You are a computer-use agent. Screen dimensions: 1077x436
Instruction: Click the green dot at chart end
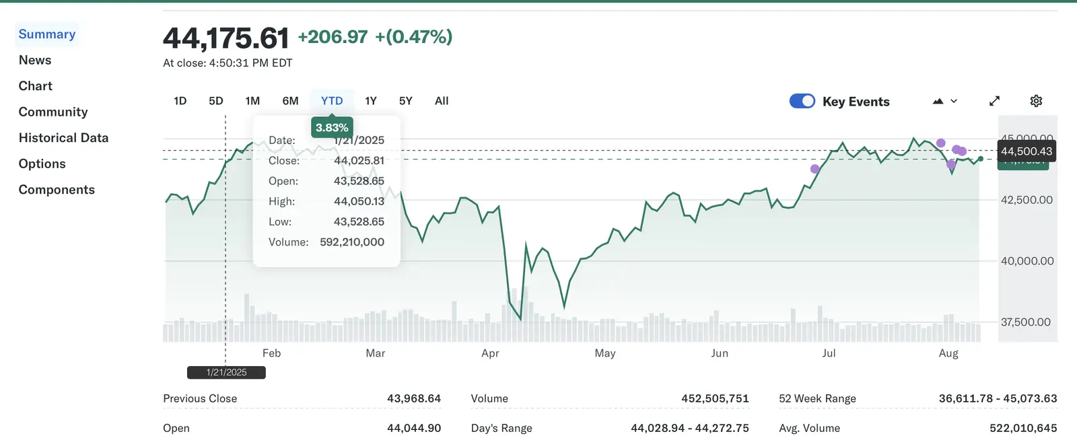(981, 158)
